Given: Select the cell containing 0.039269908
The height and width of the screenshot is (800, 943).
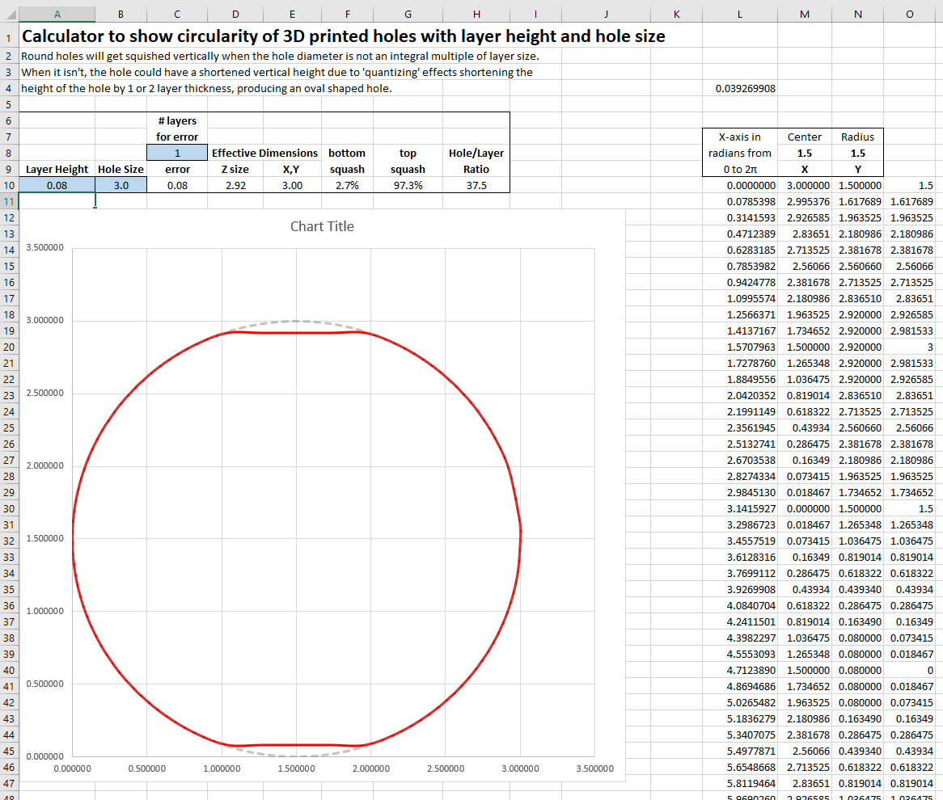Looking at the screenshot, I should [745, 88].
